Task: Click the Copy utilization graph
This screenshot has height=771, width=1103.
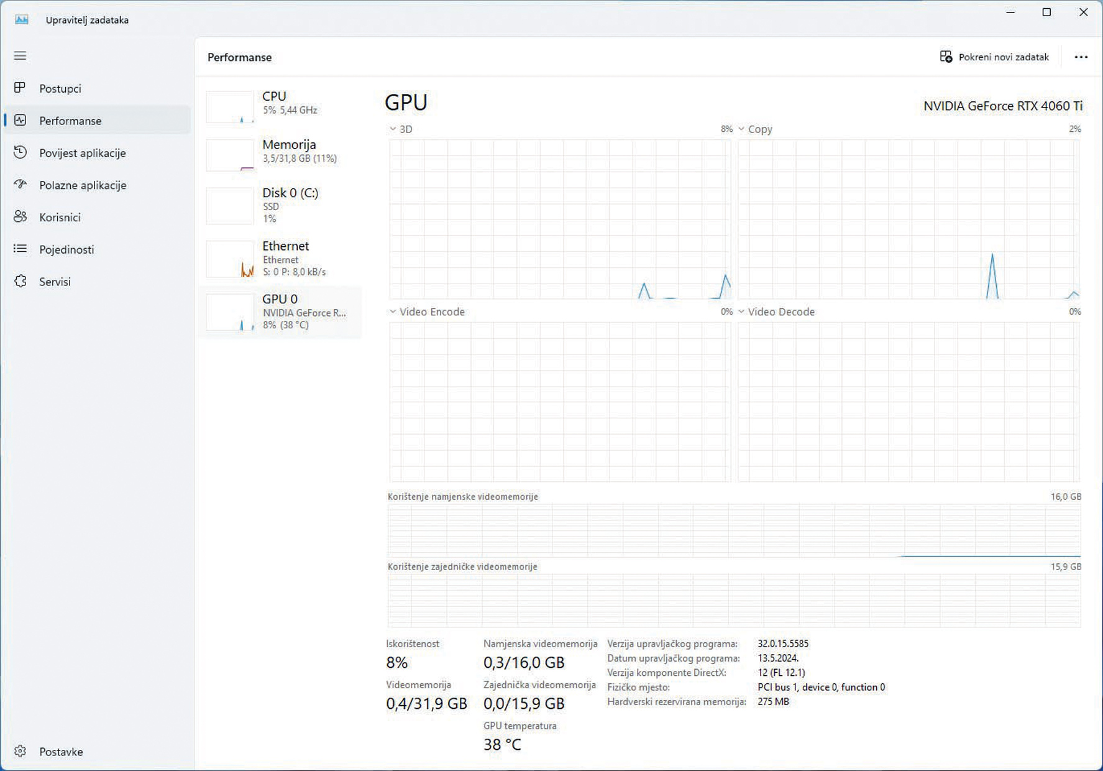Action: pyautogui.click(x=908, y=219)
